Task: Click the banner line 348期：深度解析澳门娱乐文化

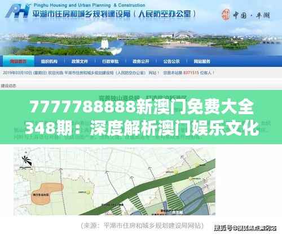Action: click(142, 128)
